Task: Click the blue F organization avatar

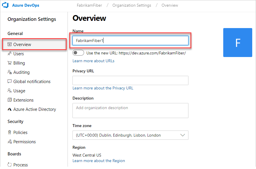Action: point(237,43)
